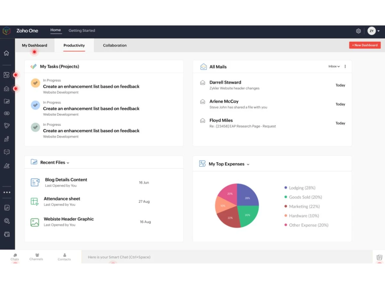Open the Inbox dropdown in All Mails
385x289 pixels.
334,66
